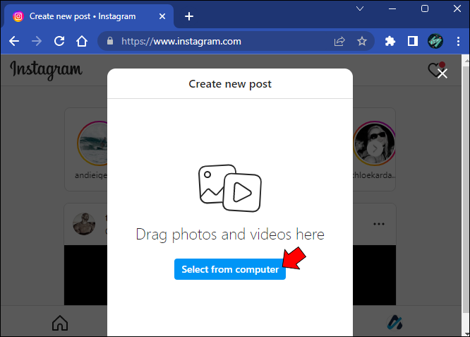Image resolution: width=470 pixels, height=337 pixels.
Task: Open the post's three-dot more options
Action: click(379, 224)
